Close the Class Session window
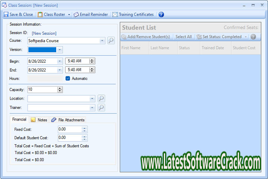 click(x=262, y=5)
